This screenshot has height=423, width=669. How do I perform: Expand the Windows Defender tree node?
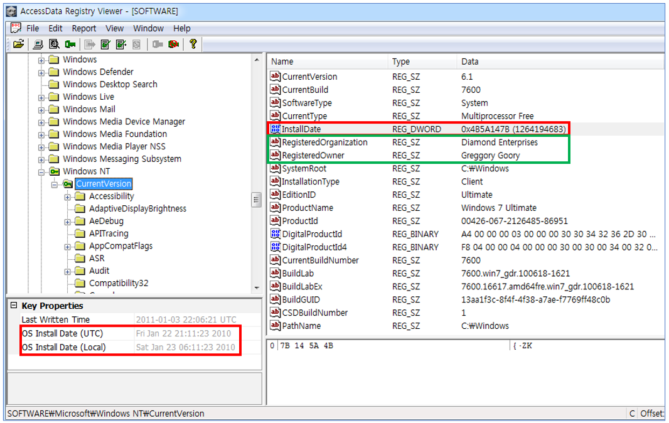41,73
